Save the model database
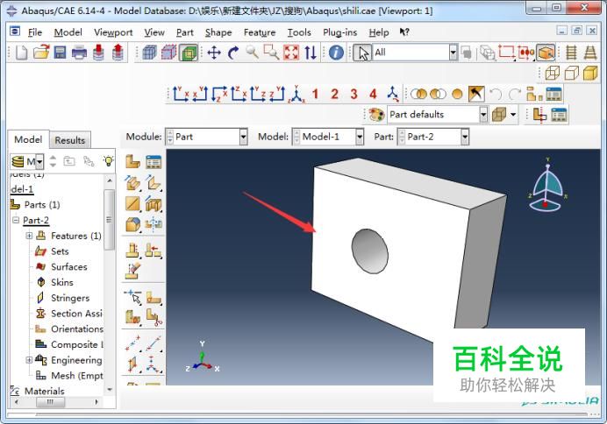The image size is (607, 424). point(60,53)
